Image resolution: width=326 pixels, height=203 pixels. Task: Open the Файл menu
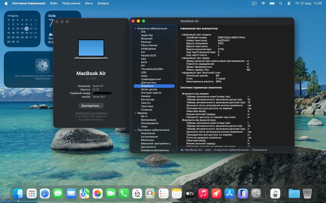click(x=54, y=3)
